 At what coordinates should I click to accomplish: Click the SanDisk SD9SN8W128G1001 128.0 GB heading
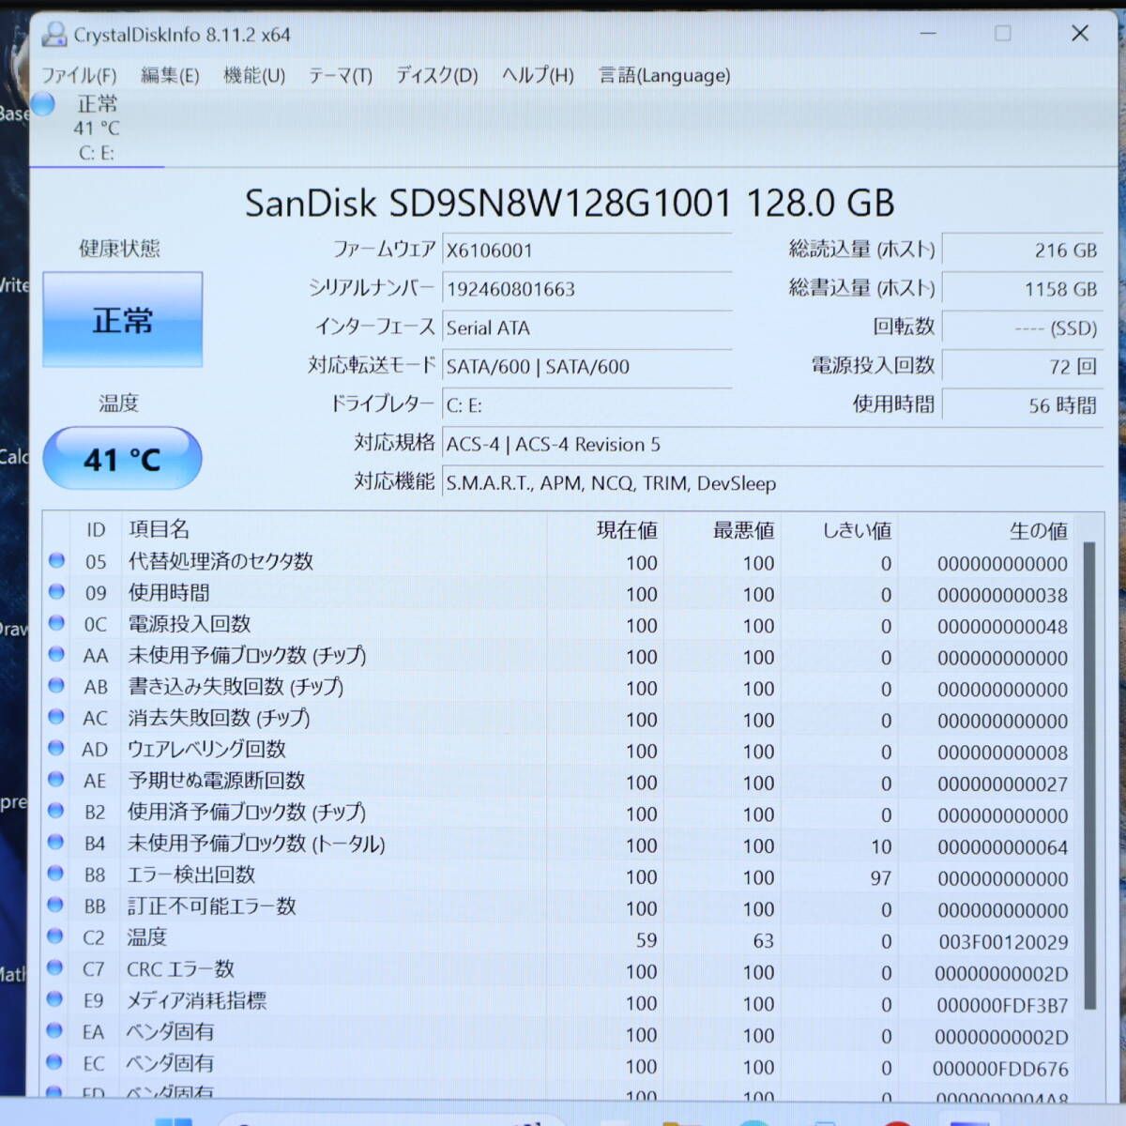coord(570,203)
